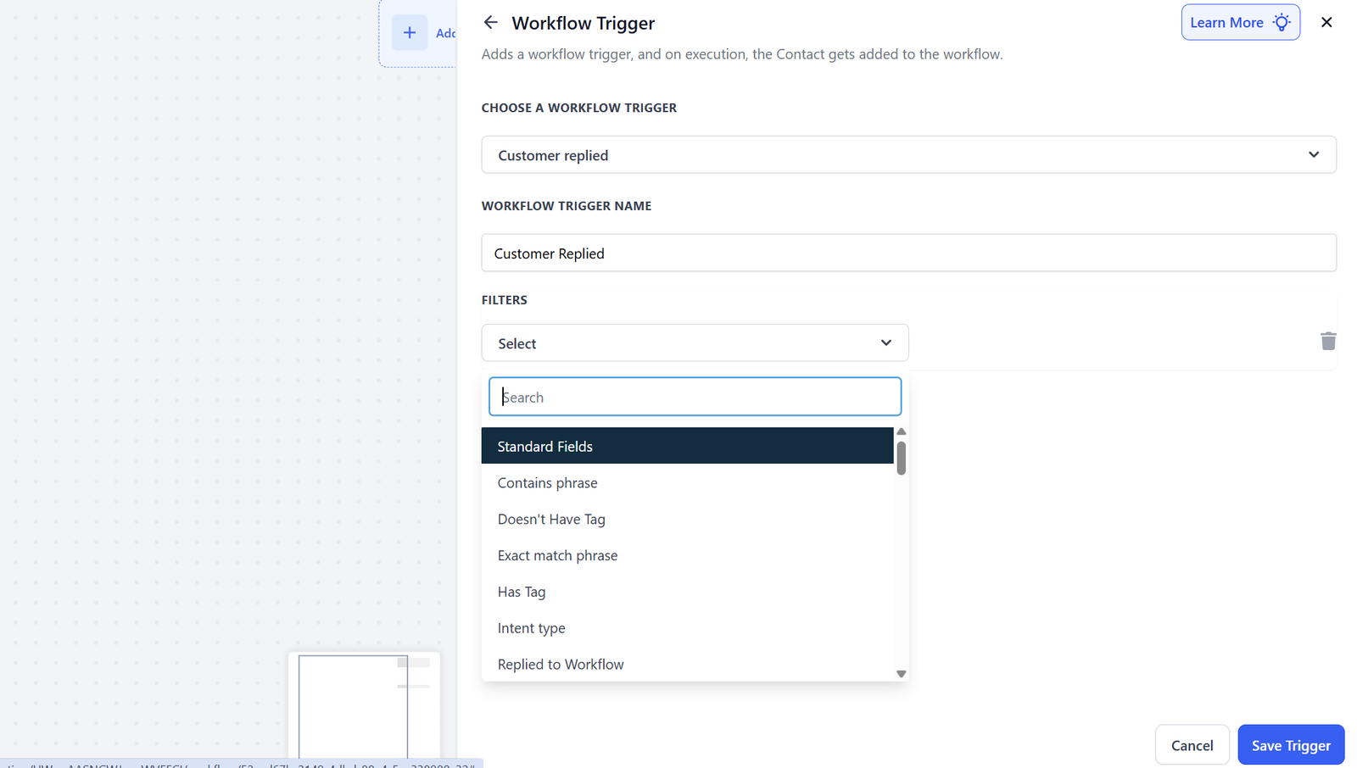Collapse the filter Select dropdown
Viewport: 1357px width, 768px height.
click(695, 343)
